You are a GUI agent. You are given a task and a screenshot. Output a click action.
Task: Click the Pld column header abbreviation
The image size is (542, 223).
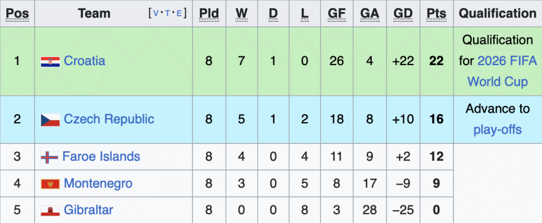click(209, 14)
